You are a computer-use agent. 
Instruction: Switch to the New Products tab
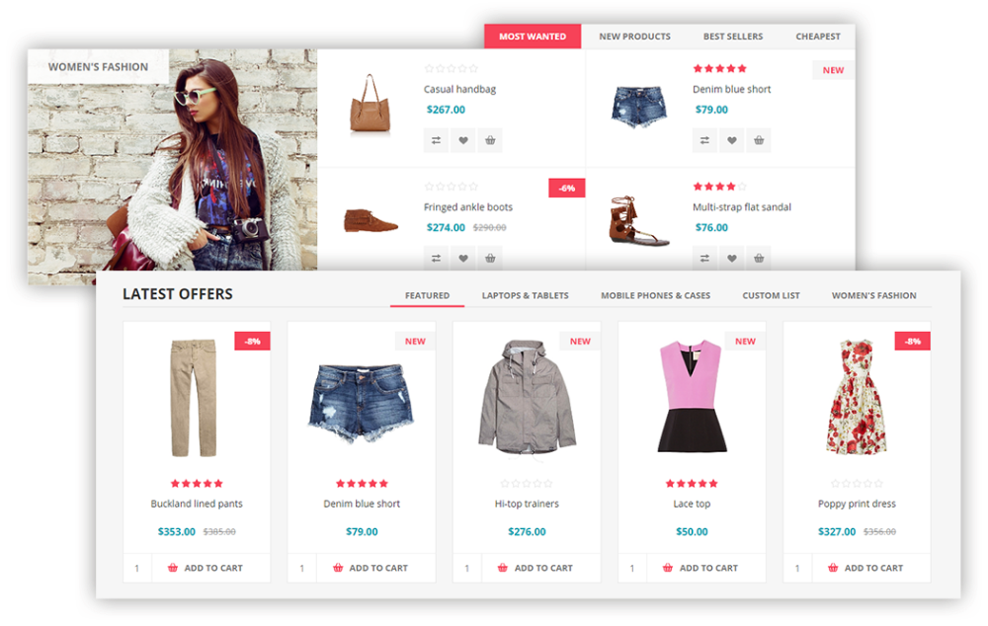click(634, 37)
